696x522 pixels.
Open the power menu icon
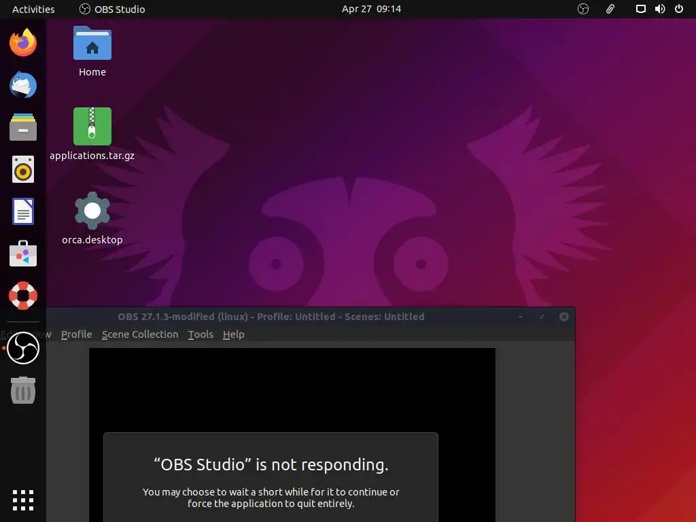(679, 9)
